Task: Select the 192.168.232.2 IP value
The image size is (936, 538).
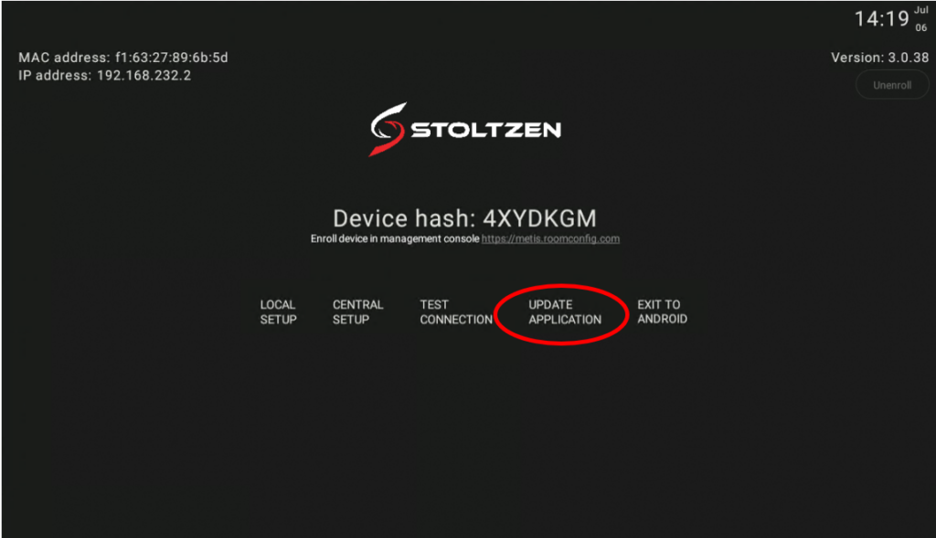Action: click(x=144, y=76)
